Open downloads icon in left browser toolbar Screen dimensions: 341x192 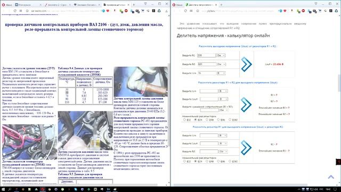point(166,11)
